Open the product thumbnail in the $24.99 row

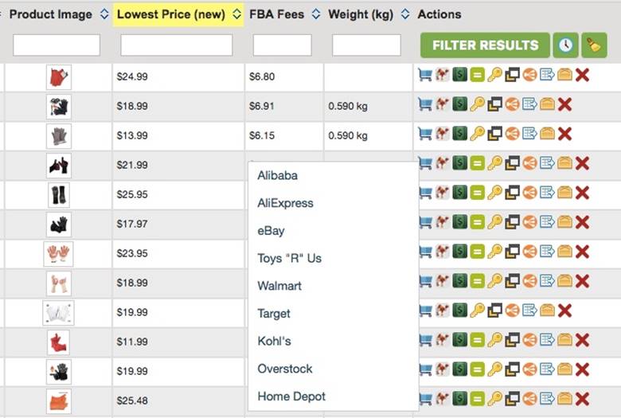tap(59, 77)
